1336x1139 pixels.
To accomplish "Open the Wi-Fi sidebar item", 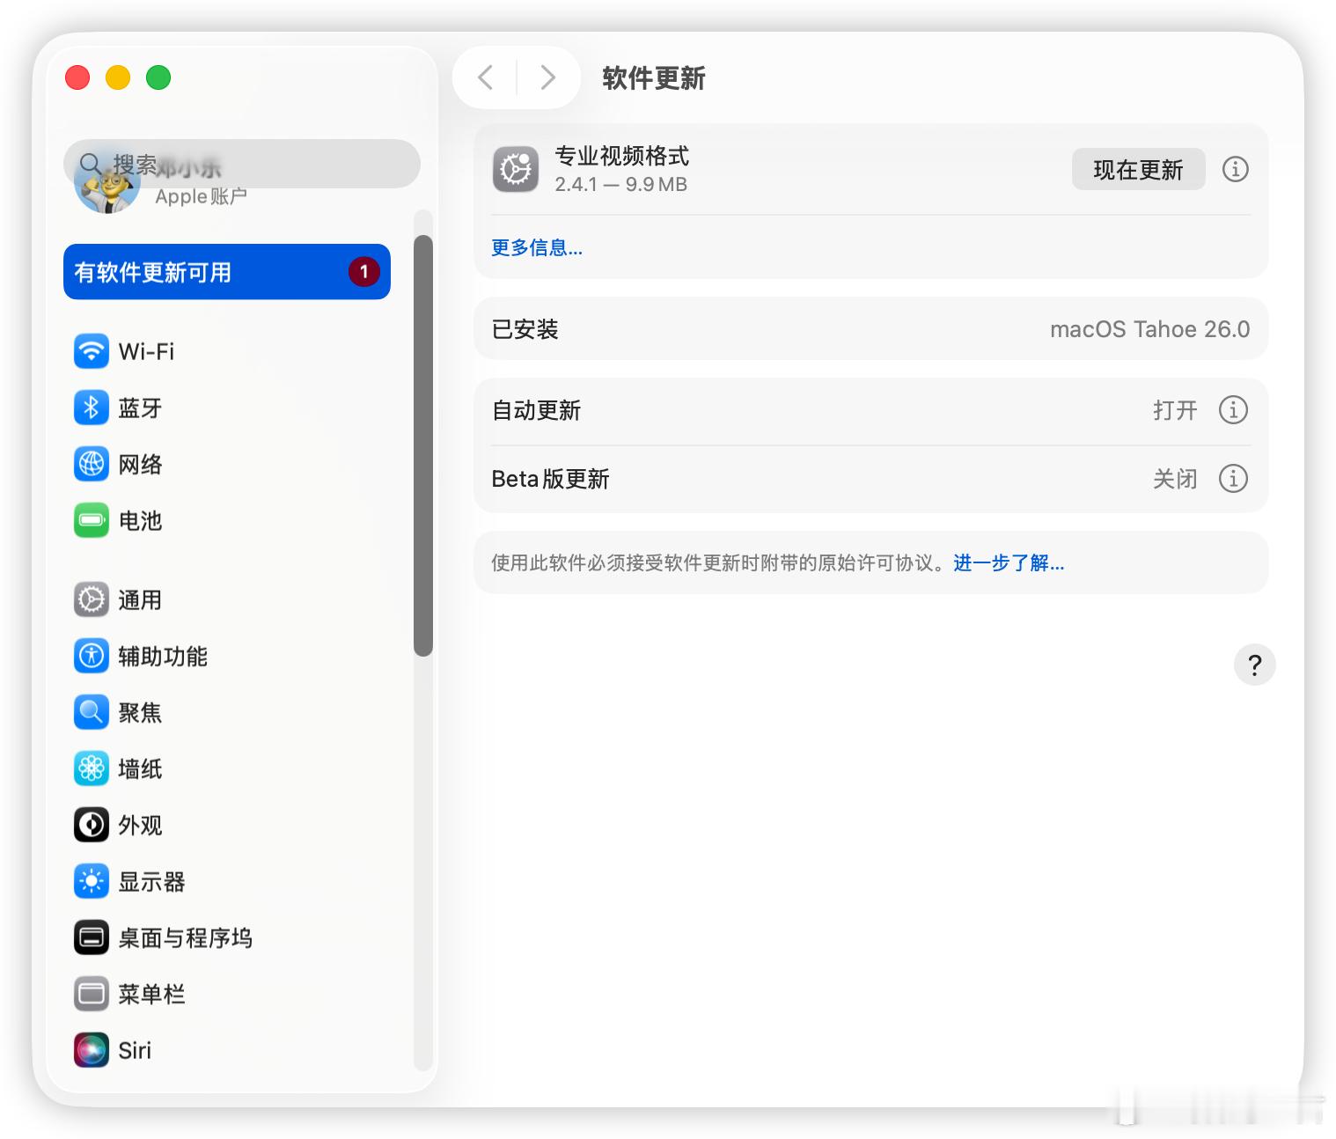I will [227, 351].
